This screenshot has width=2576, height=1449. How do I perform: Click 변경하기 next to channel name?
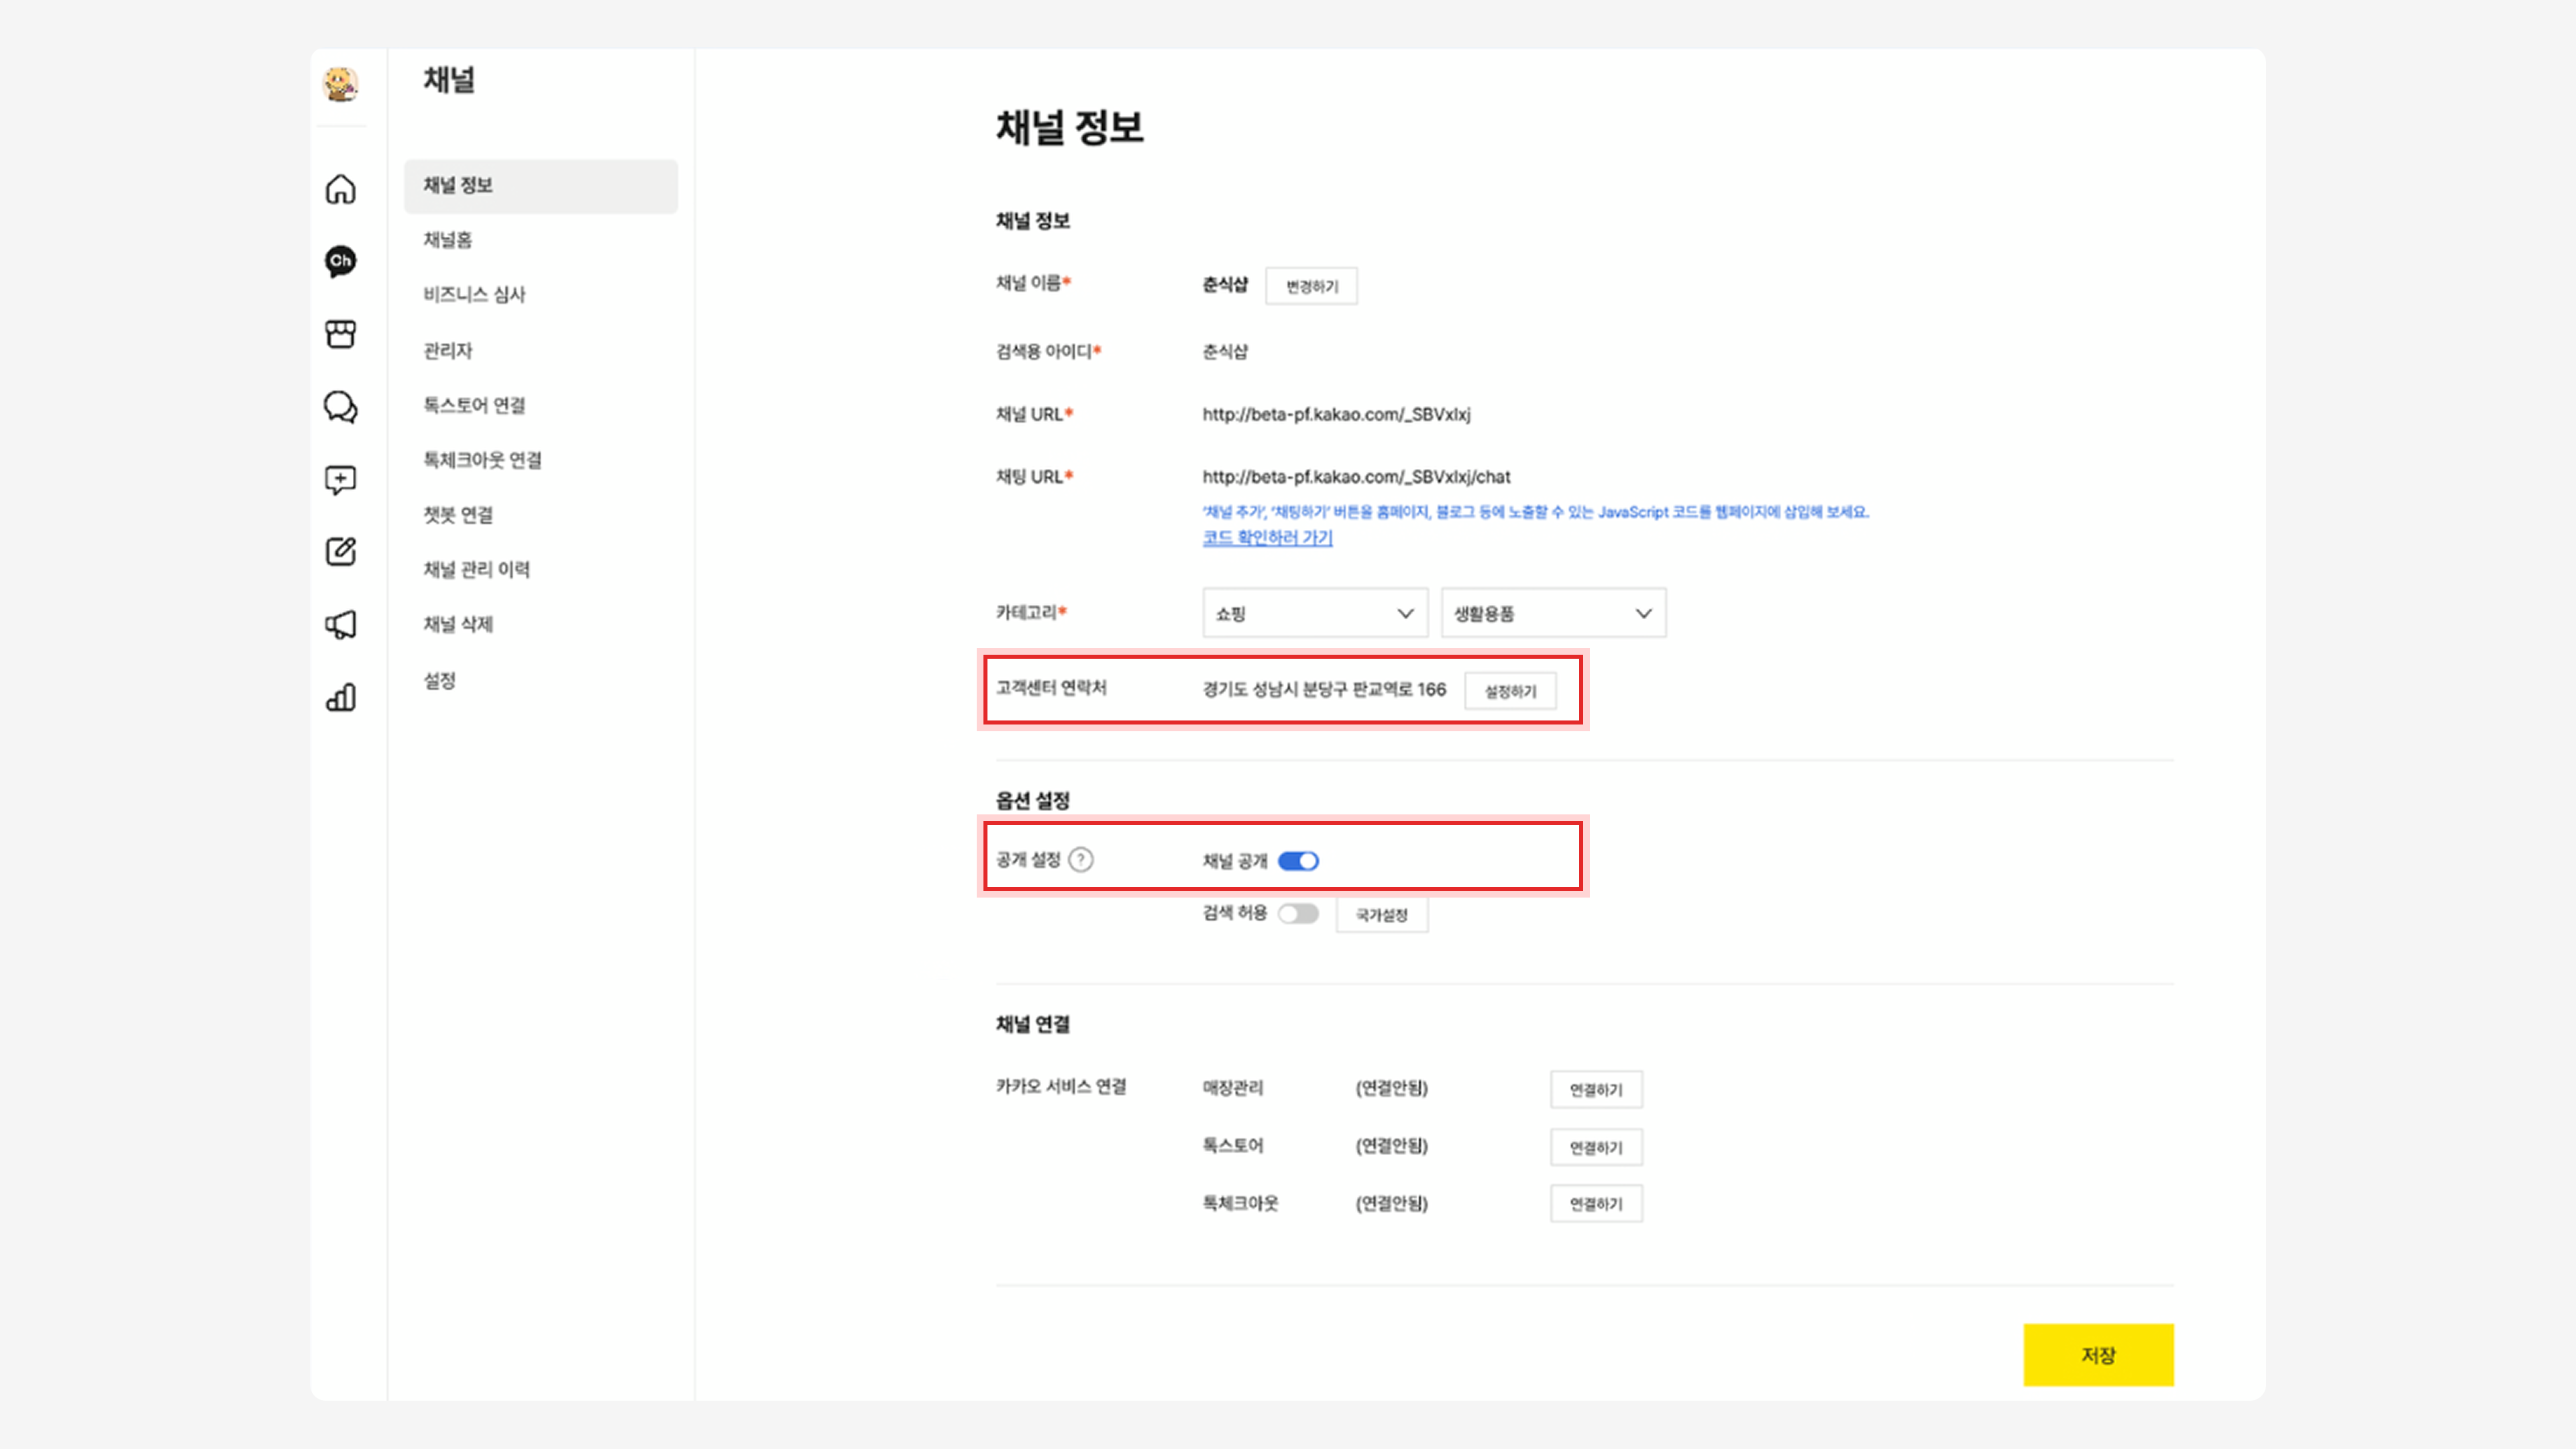tap(1311, 286)
